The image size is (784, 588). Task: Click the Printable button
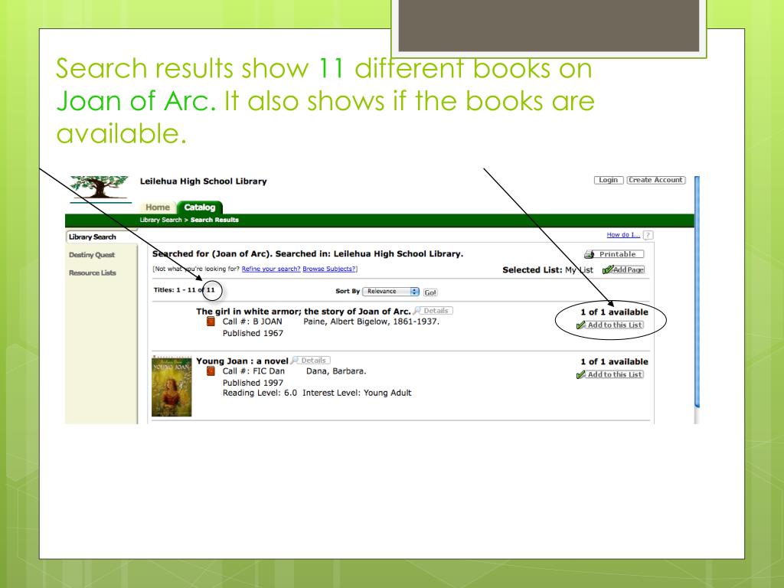coord(614,254)
